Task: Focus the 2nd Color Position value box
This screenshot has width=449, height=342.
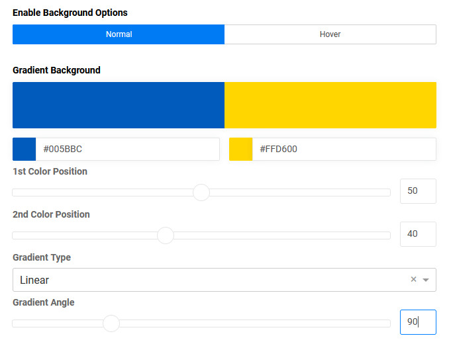Action: 418,234
